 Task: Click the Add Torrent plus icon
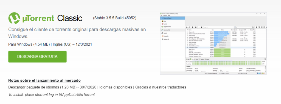(187, 27)
